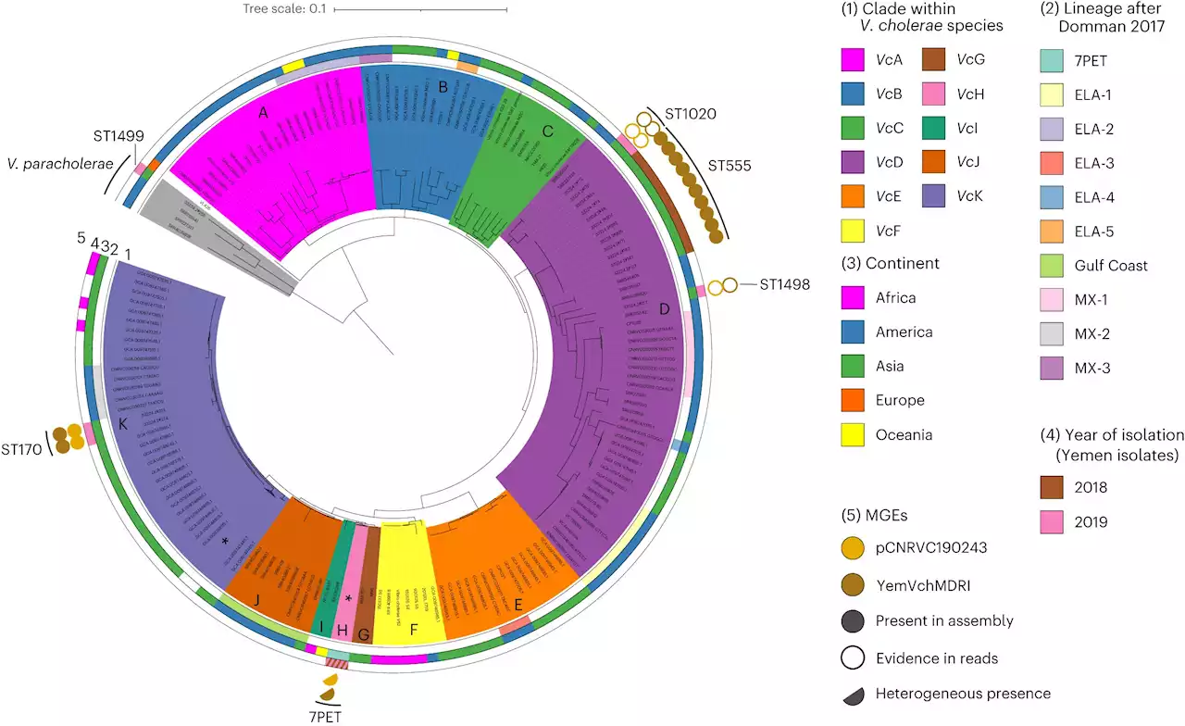
Task: Click the ST1498 label
Action: click(x=785, y=285)
